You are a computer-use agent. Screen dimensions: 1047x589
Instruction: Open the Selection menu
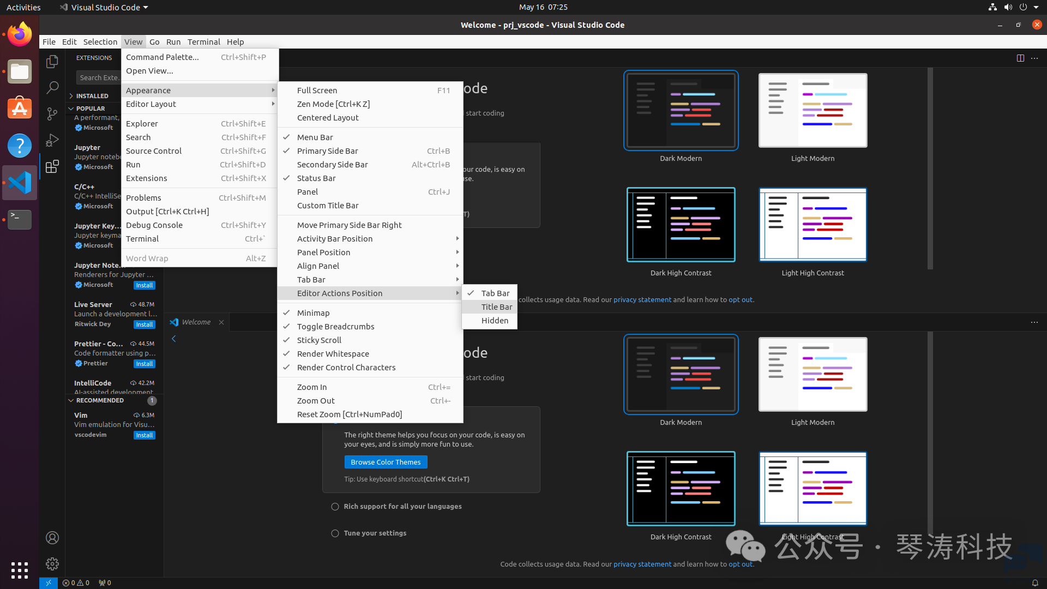click(100, 42)
